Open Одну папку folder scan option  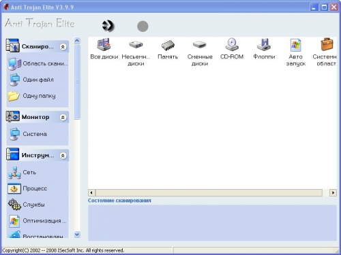(x=32, y=96)
